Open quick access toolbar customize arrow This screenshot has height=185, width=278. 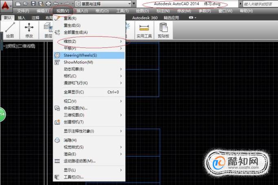point(134,4)
